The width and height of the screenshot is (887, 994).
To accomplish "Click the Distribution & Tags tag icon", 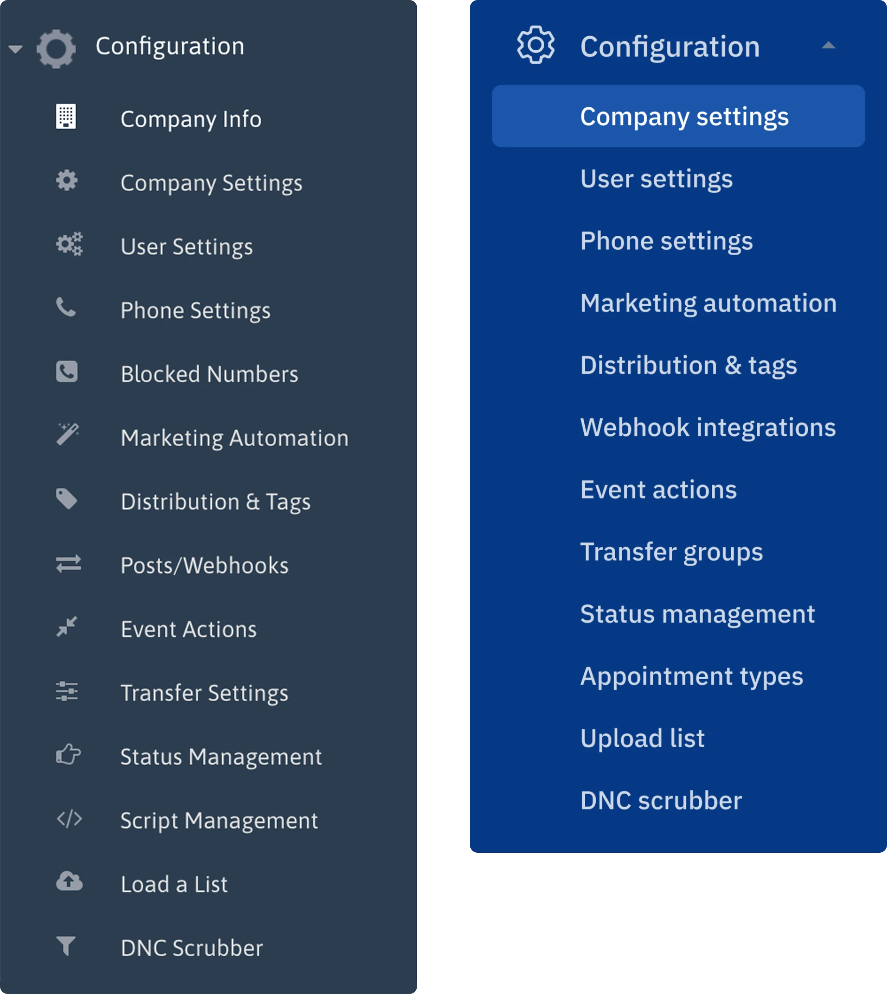I will pos(67,499).
